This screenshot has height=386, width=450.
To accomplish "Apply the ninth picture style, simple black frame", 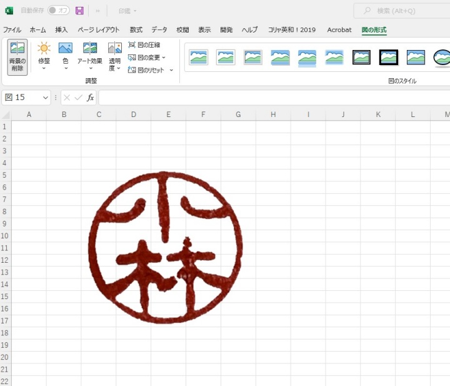I will (416, 57).
